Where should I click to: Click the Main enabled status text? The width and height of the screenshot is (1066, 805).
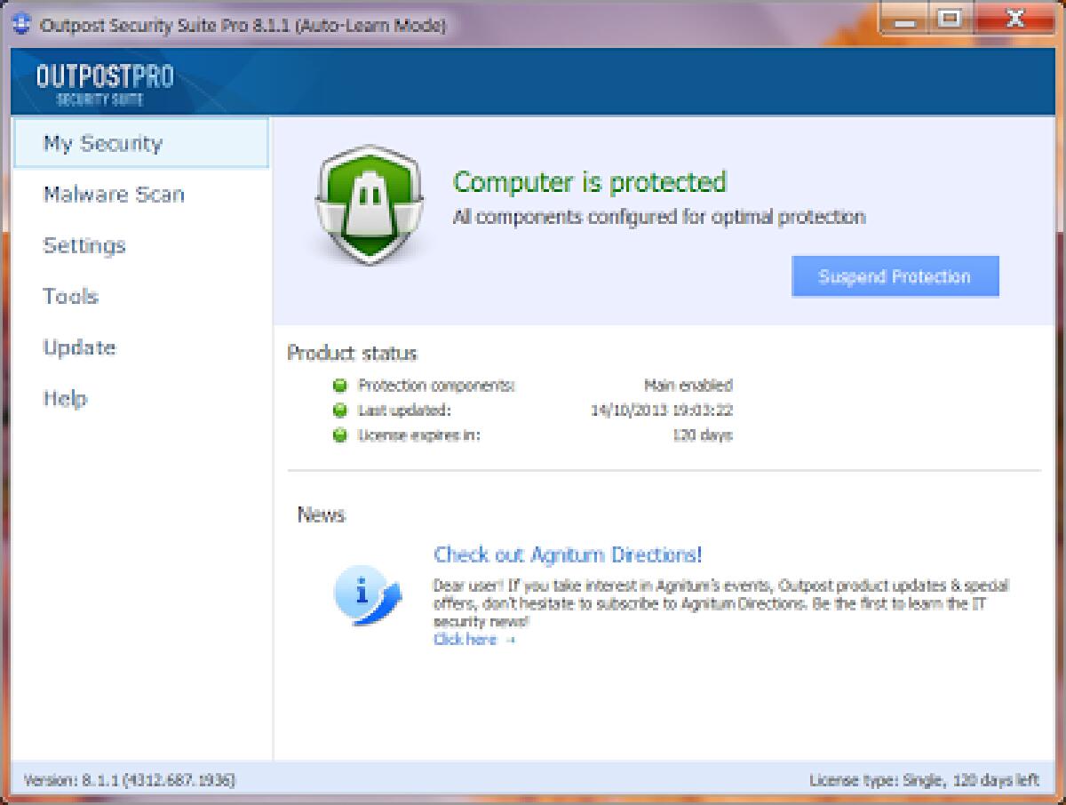[x=688, y=385]
